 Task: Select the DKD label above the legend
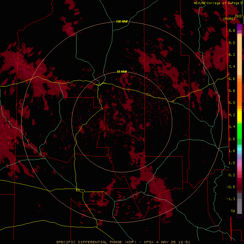(x=238, y=16)
